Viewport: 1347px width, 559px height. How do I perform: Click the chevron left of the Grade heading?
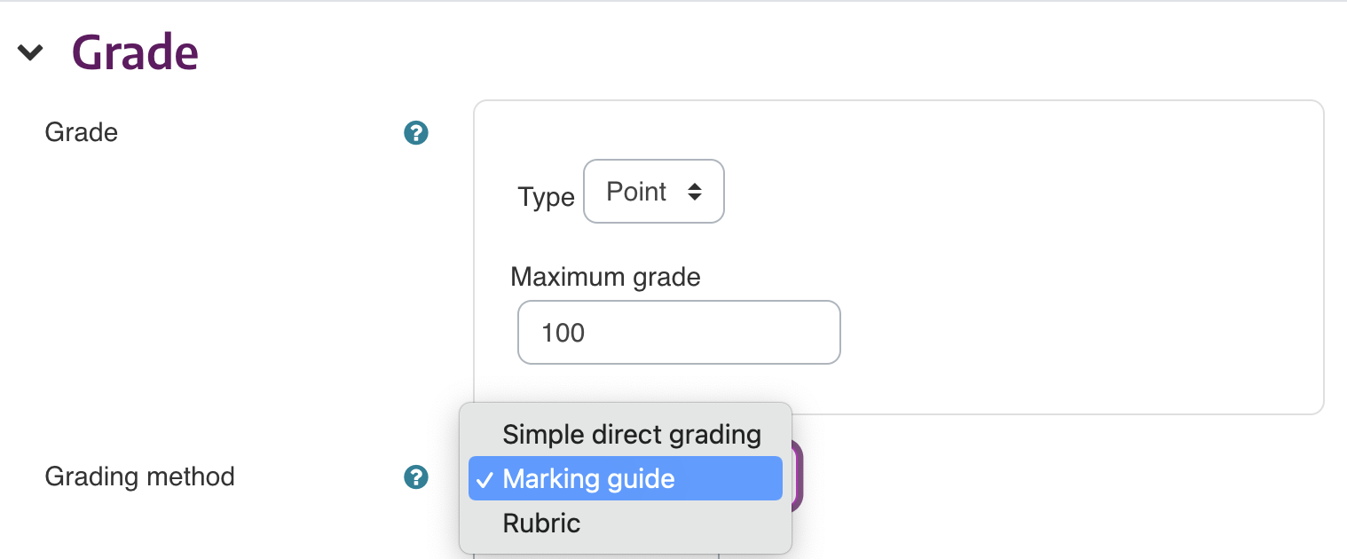[29, 51]
